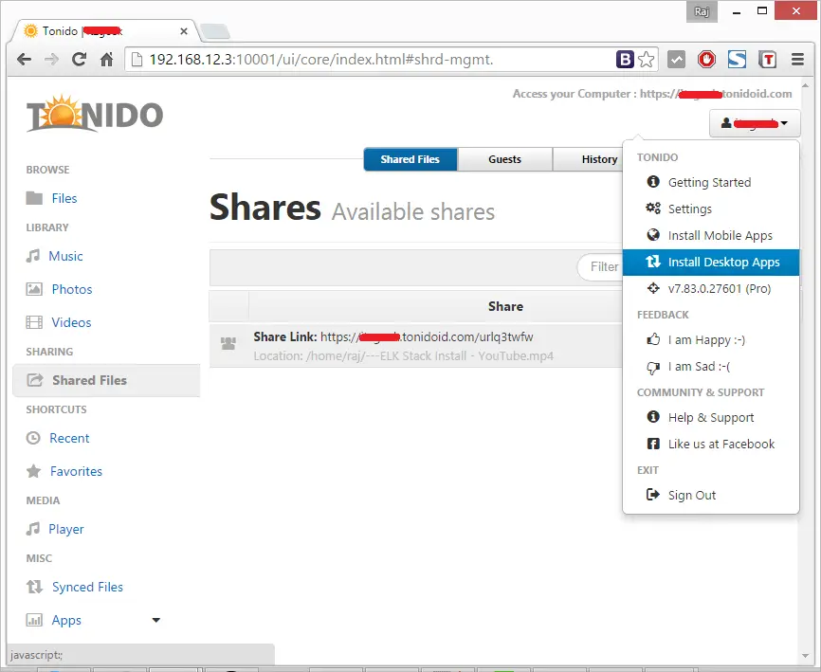Go back with browser back arrow
Image resolution: width=821 pixels, height=672 pixels.
point(24,59)
